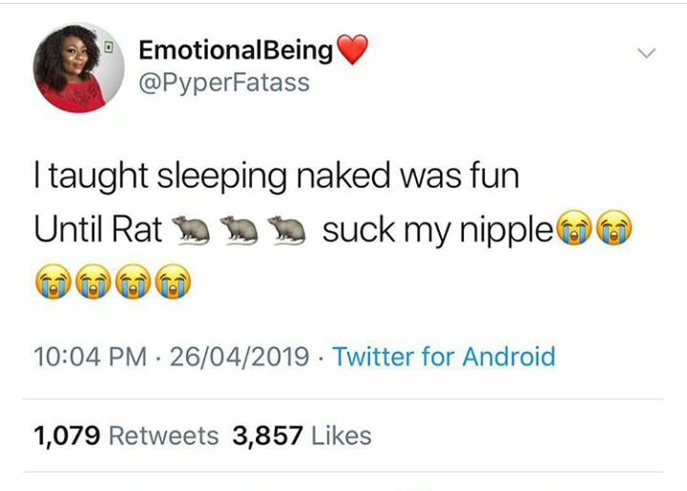
Task: Click the 10:04 PM timestamp
Action: (90, 358)
